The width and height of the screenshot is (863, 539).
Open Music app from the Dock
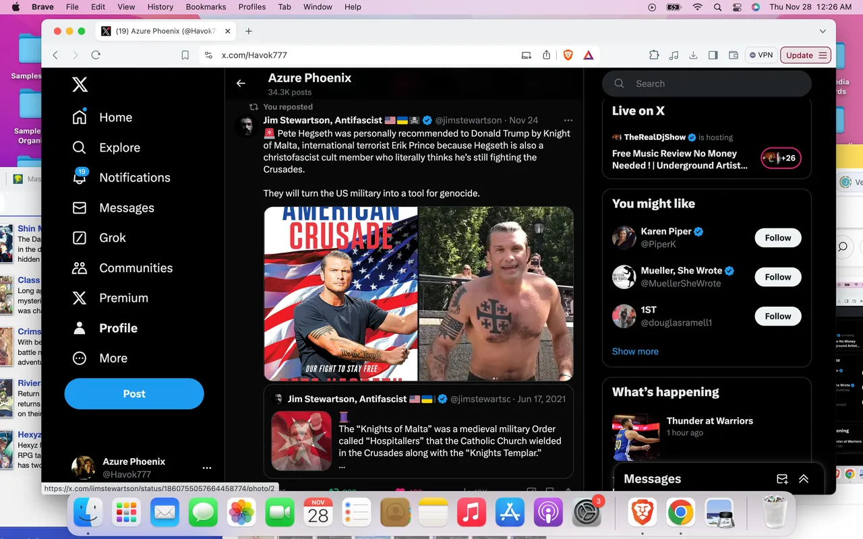(471, 513)
